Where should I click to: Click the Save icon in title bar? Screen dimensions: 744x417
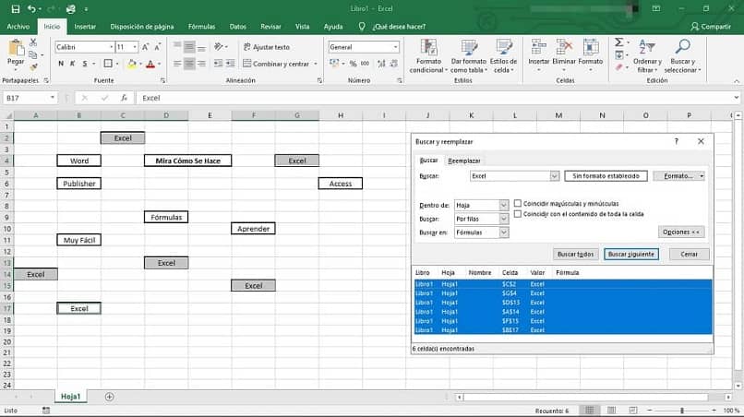click(x=15, y=9)
